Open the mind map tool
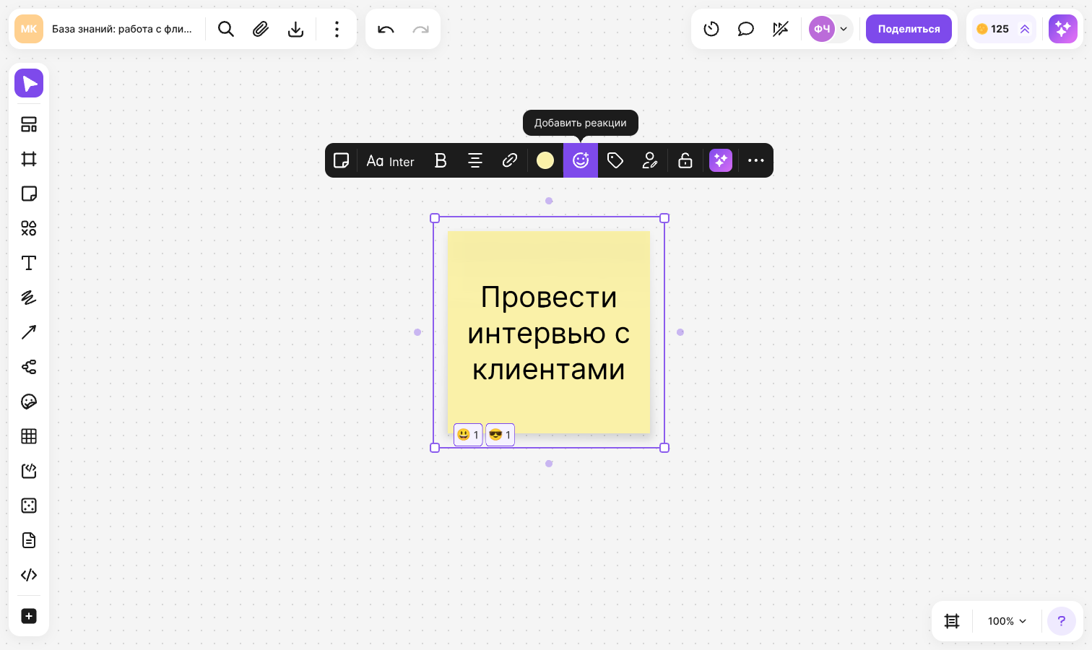 point(29,367)
